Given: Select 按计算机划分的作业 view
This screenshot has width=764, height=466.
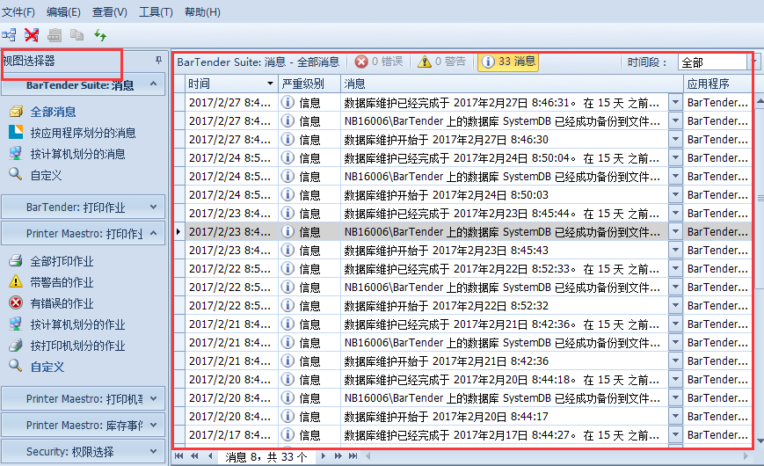Looking at the screenshot, I should [x=77, y=324].
